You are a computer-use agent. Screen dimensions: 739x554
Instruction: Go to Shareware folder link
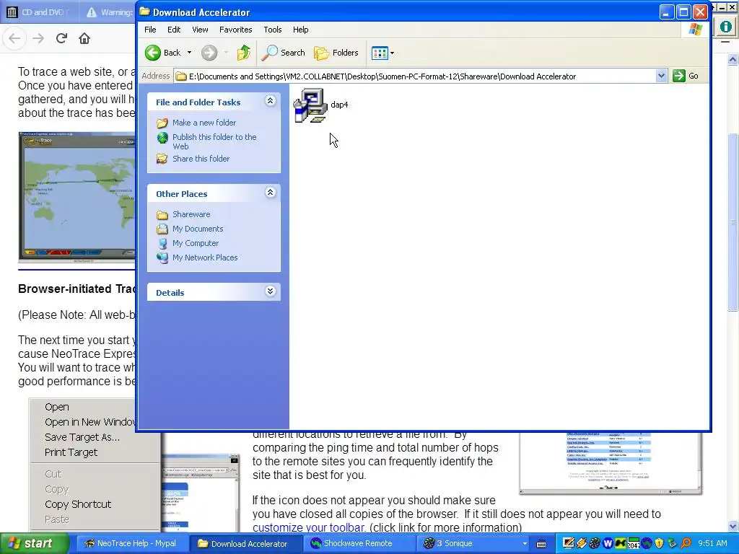pos(191,214)
